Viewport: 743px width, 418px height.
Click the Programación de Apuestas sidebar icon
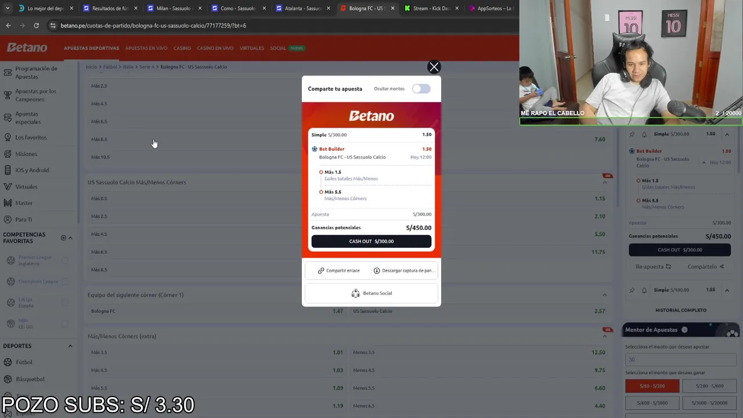tap(8, 73)
